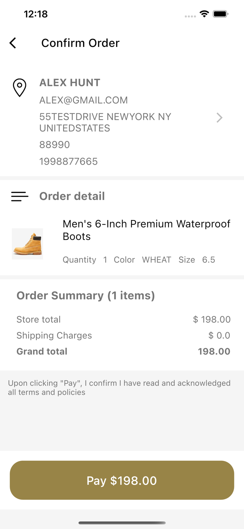This screenshot has height=529, width=244.
Task: Tap the Confirm Order page title
Action: (80, 43)
